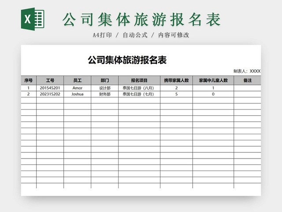The height and width of the screenshot is (212, 282).
Task: Select the 报名项目 column header
Action: coord(139,80)
